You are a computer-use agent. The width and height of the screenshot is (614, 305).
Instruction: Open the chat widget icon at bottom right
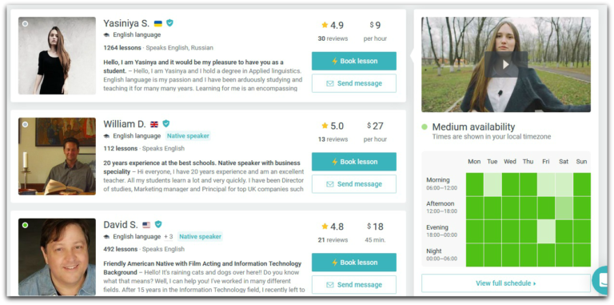click(601, 280)
